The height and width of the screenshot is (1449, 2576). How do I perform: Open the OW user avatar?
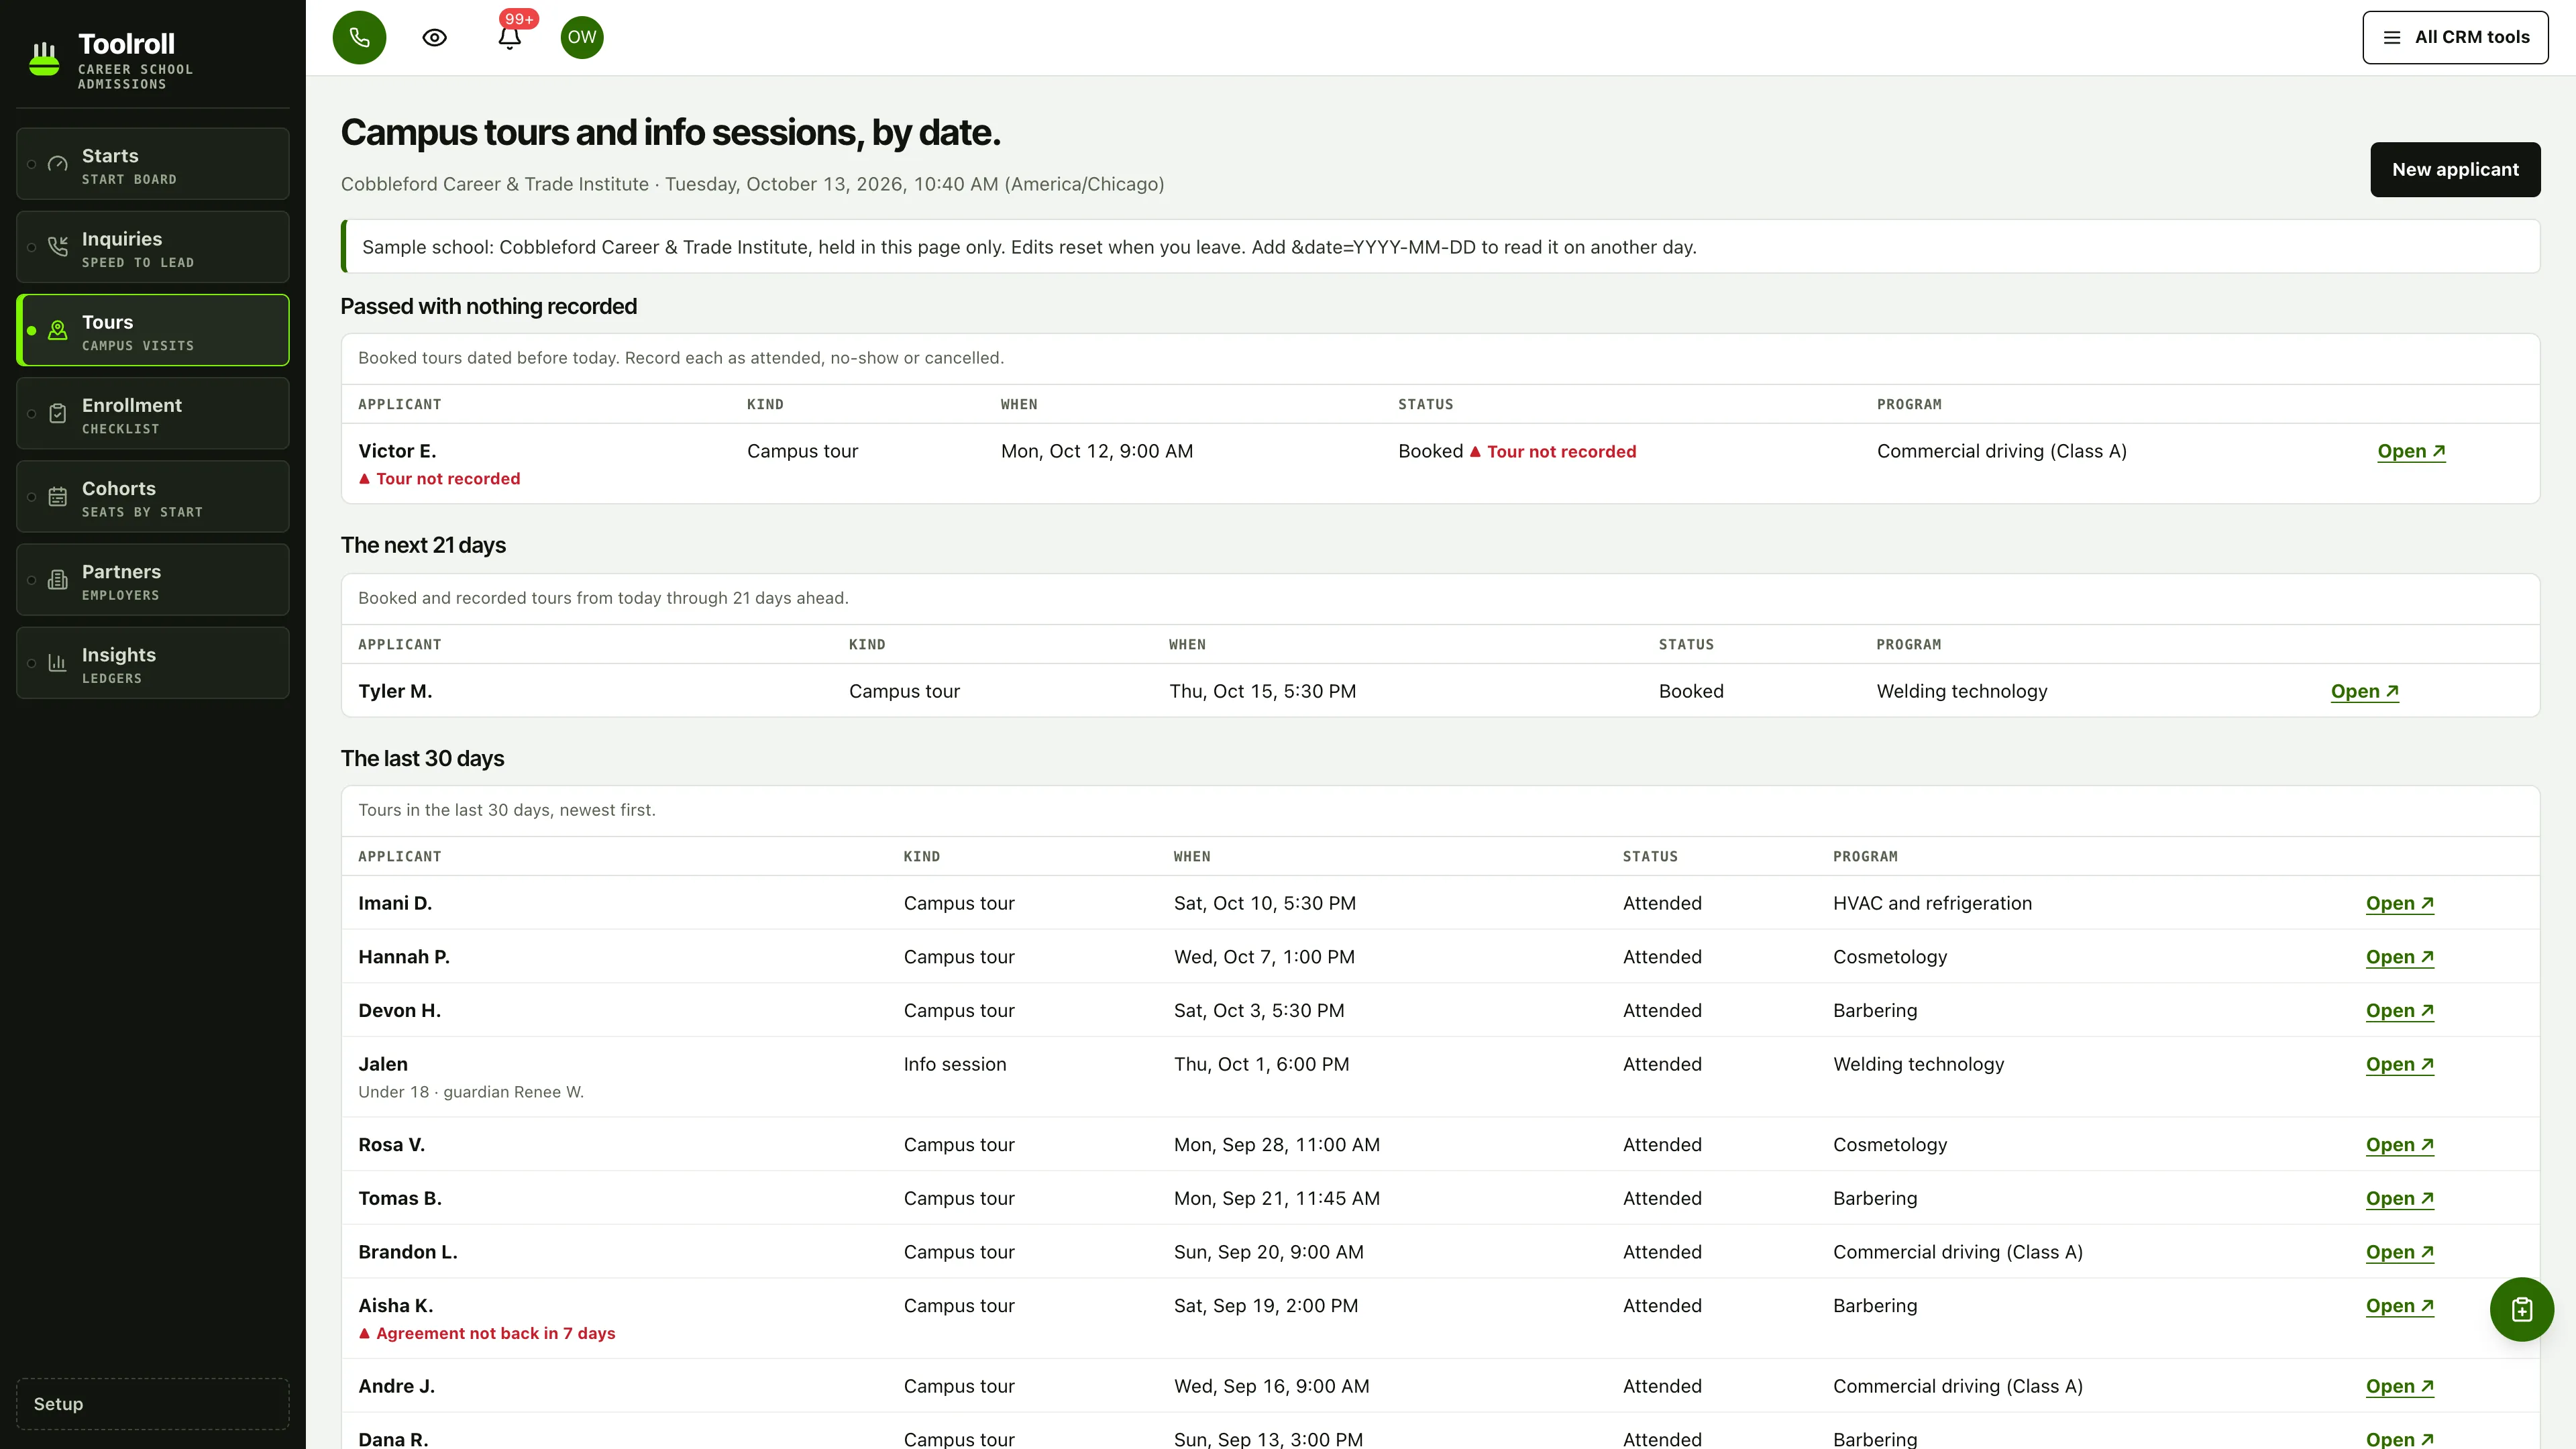(x=582, y=37)
